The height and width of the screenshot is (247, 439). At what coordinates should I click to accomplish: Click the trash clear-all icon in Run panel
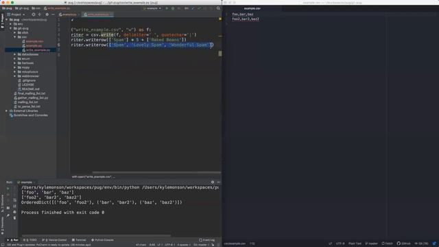pyautogui.click(x=14, y=218)
